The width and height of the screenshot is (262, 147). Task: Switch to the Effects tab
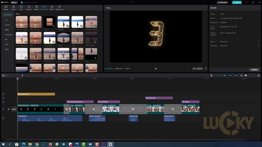(x=36, y=8)
